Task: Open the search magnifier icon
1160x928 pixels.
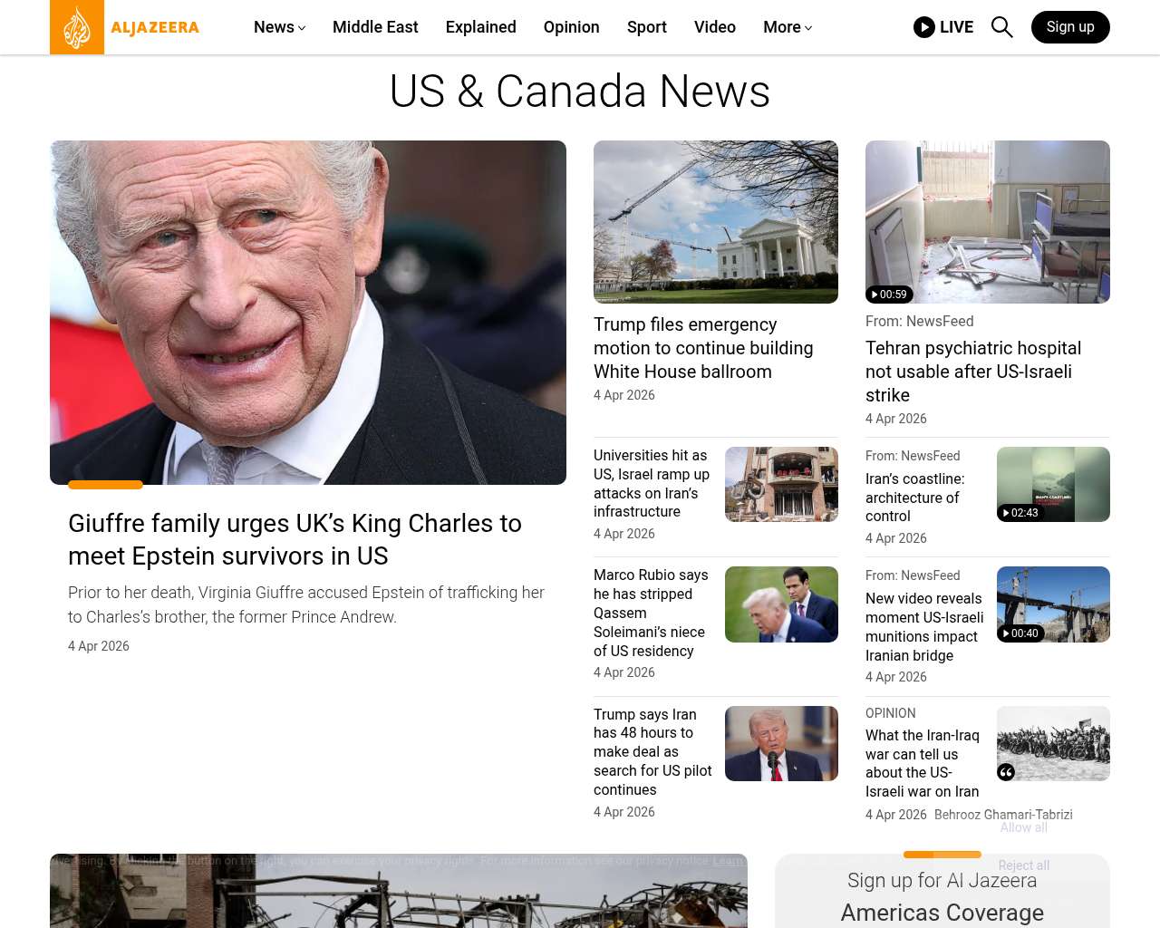Action: [1001, 27]
